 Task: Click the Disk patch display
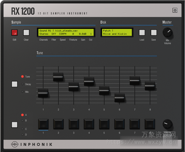[117, 32]
